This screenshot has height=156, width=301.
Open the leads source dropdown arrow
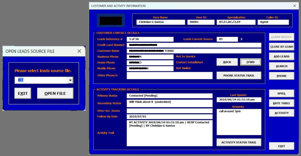click(x=70, y=80)
